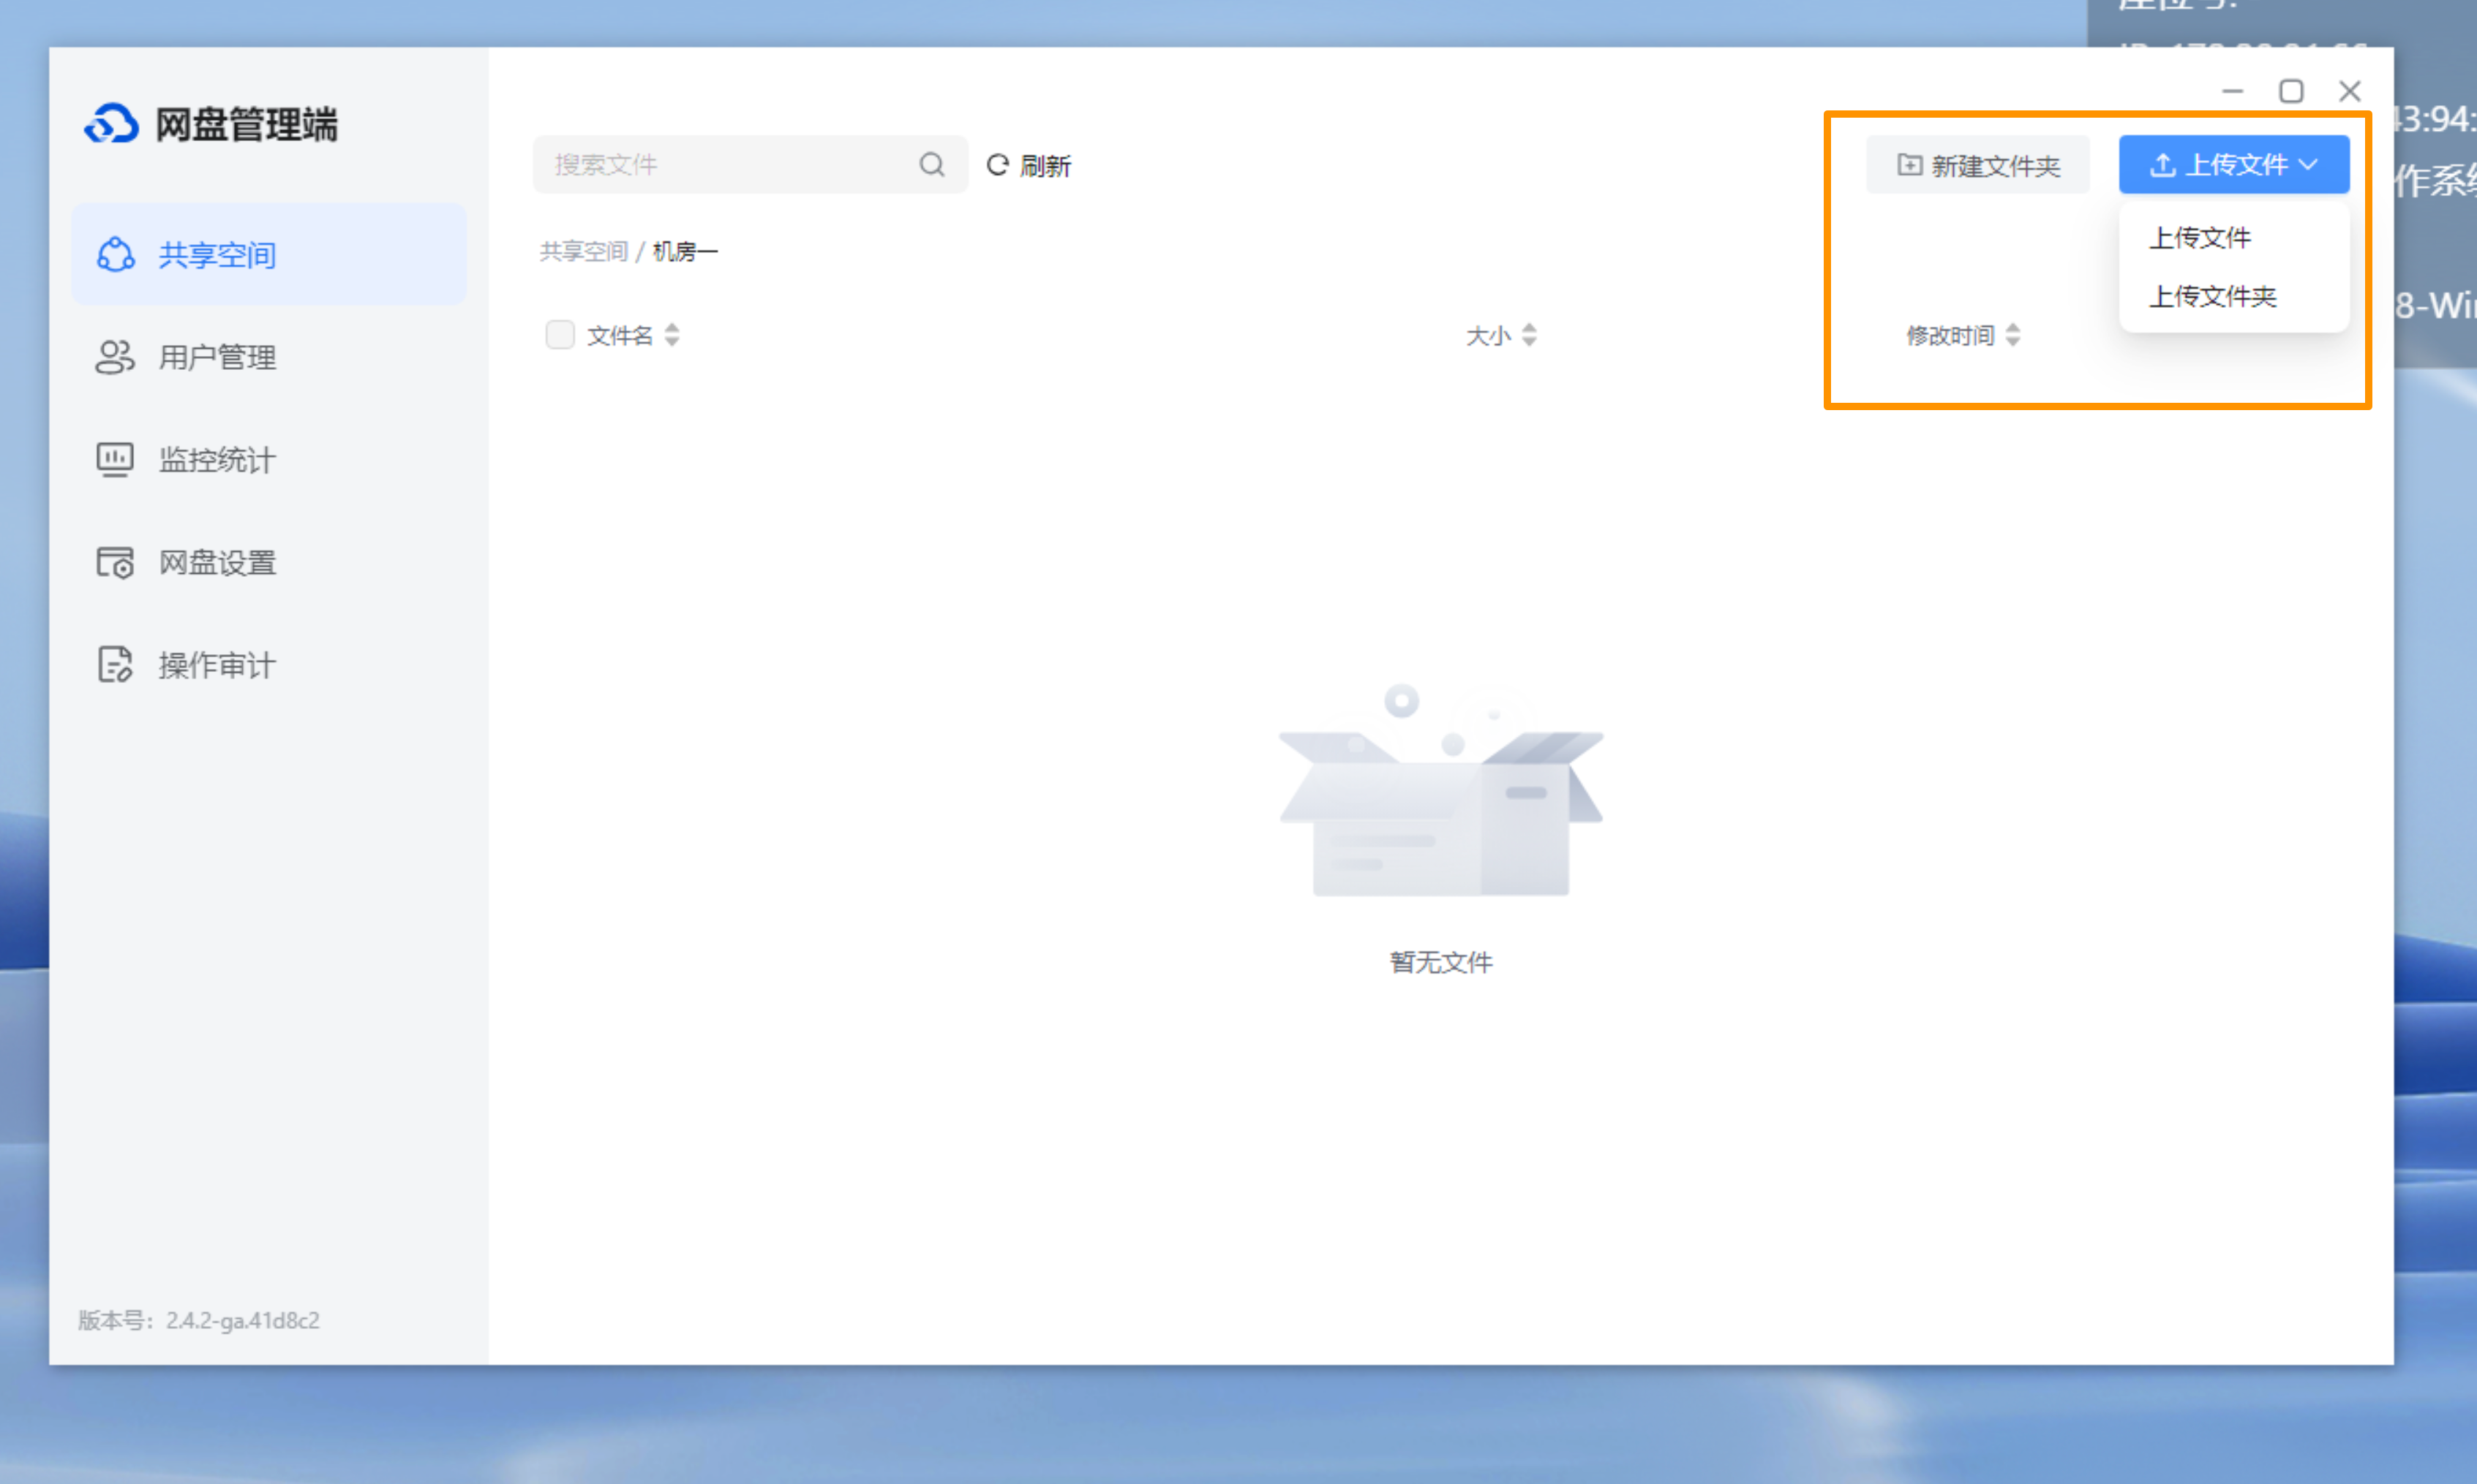Viewport: 2477px width, 1484px height.
Task: Select 上传文件 from the dropdown menu
Action: pos(2200,238)
